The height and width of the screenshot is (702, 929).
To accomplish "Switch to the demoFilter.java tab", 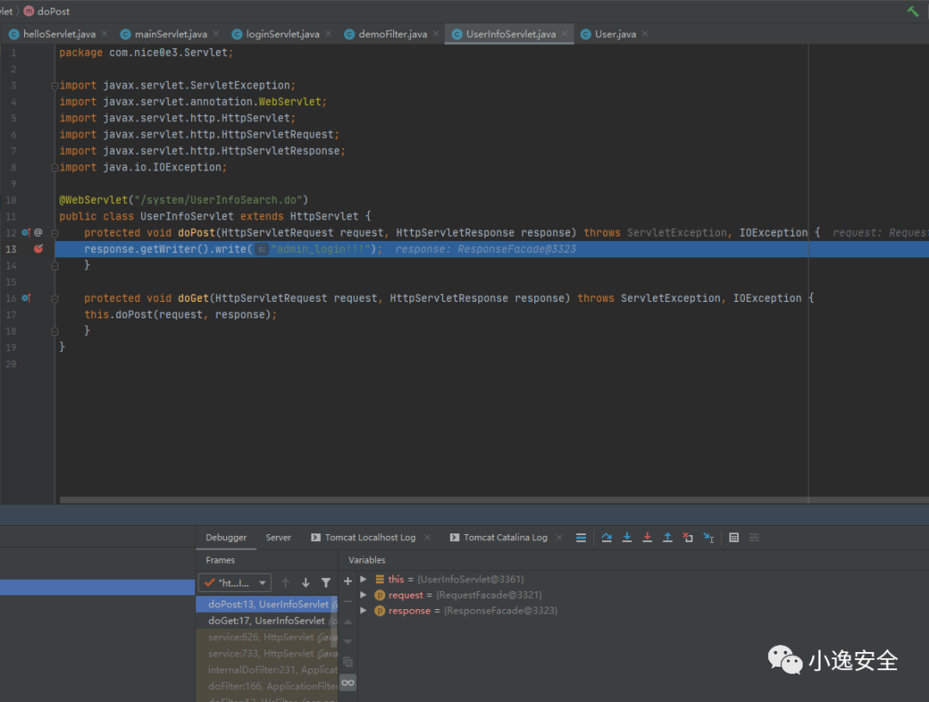I will 392,34.
